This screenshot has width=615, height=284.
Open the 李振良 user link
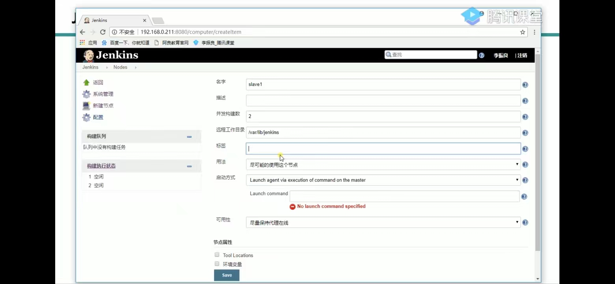pos(501,56)
